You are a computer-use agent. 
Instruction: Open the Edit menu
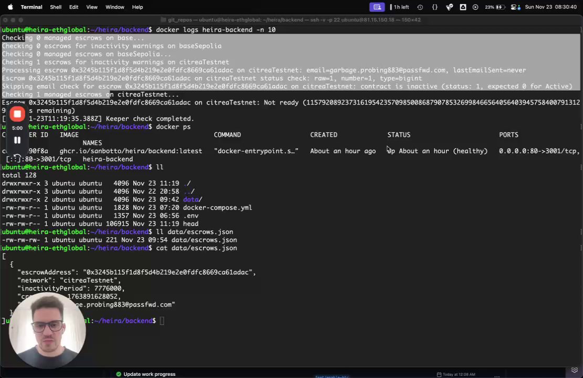coord(74,7)
